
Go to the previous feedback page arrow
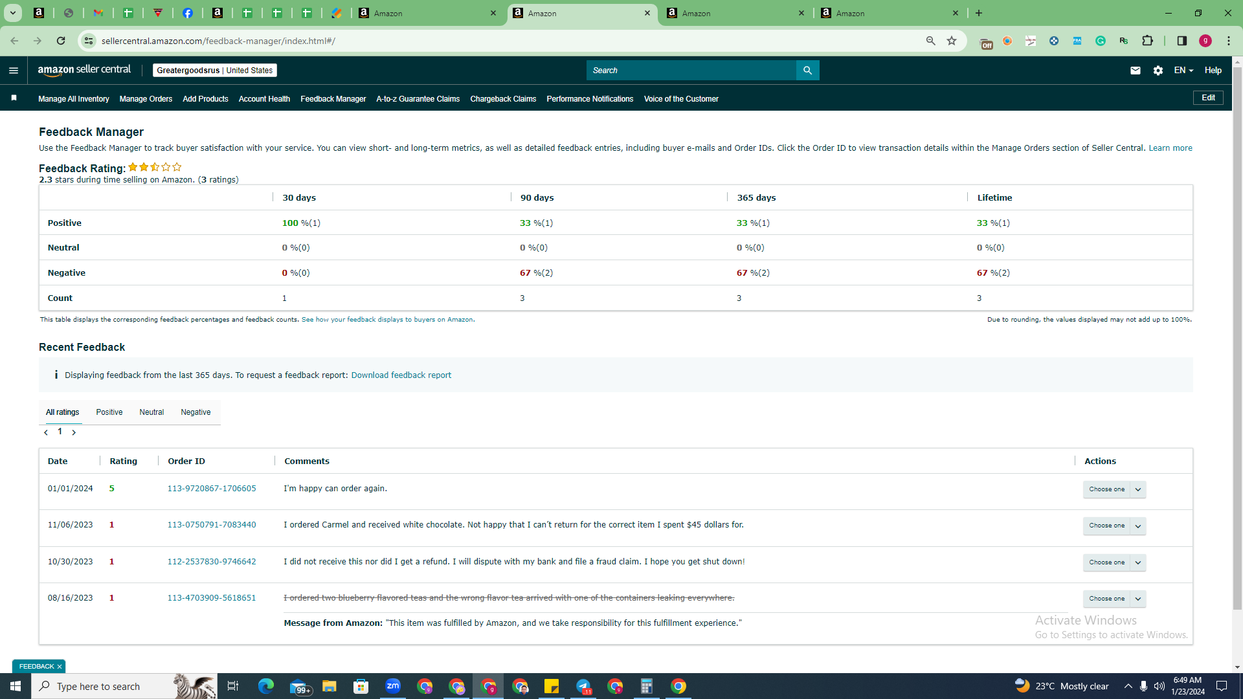pos(46,432)
